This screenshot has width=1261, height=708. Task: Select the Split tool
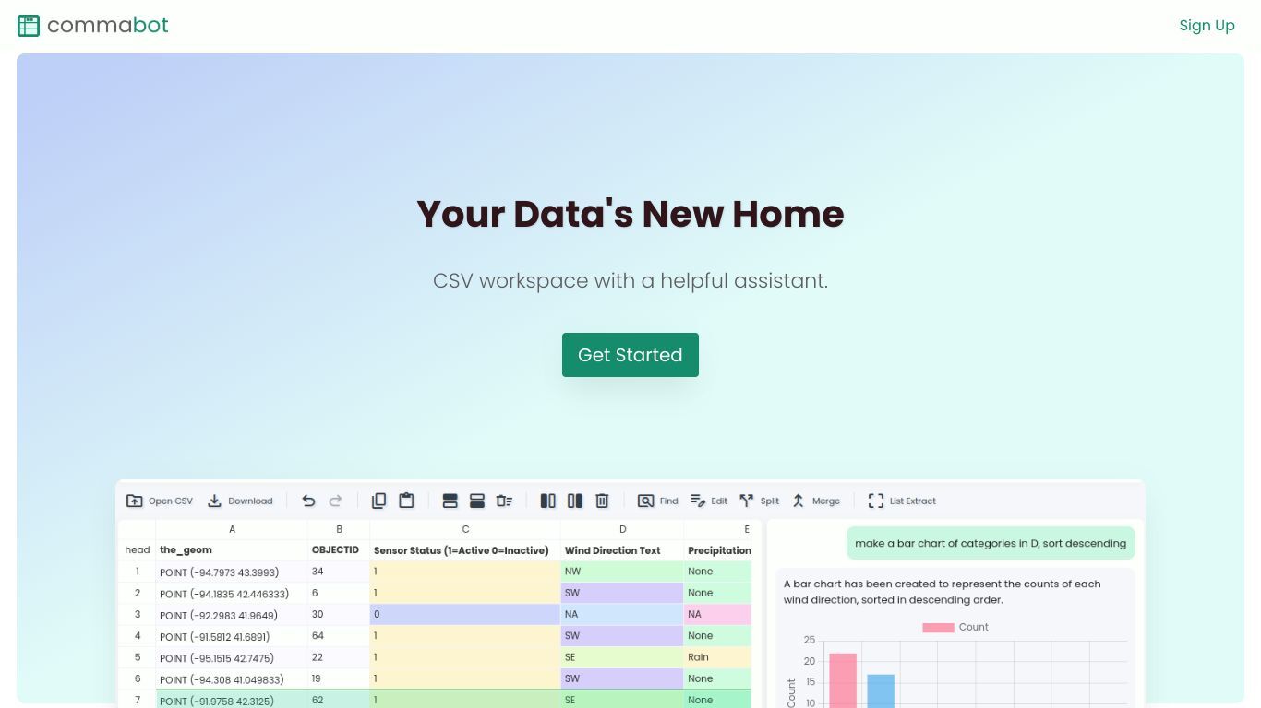coord(760,501)
